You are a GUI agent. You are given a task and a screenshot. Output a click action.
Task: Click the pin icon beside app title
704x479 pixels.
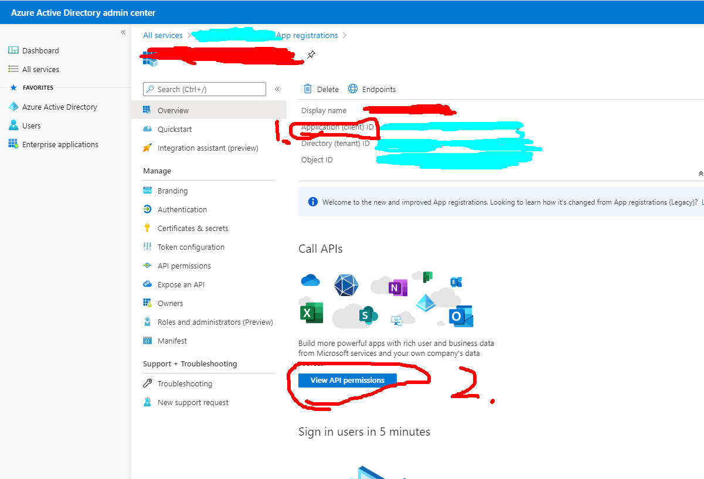point(311,55)
